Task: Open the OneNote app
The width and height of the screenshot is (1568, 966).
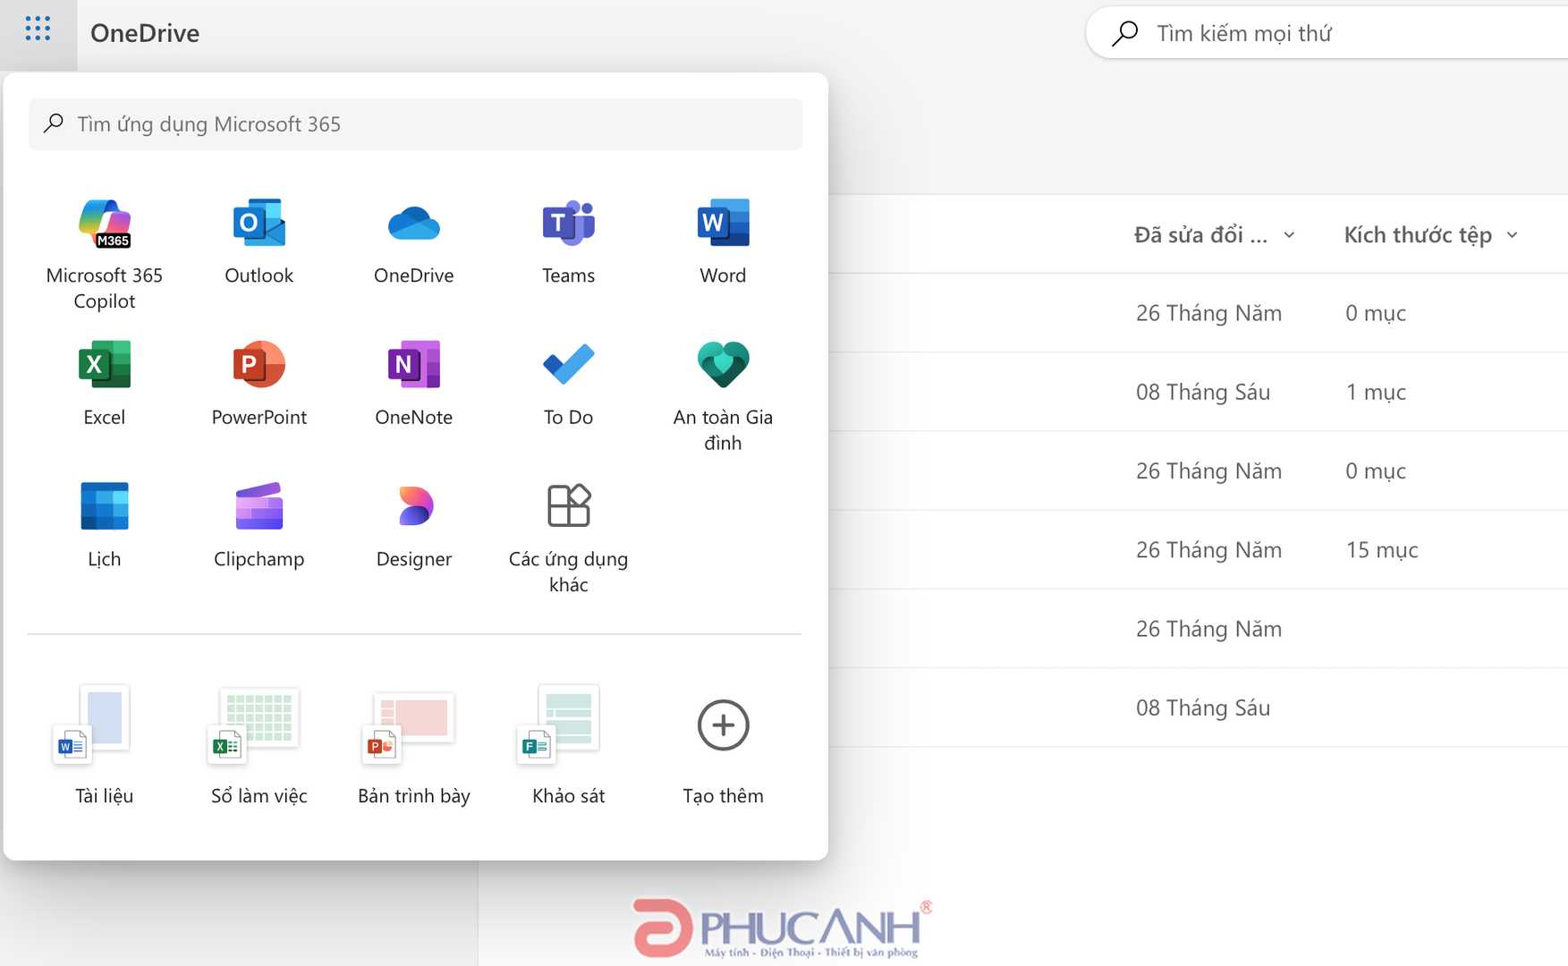Action: tap(413, 365)
